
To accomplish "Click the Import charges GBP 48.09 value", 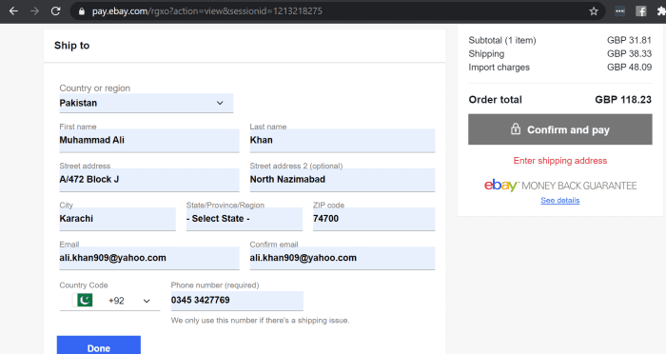I will (x=629, y=68).
